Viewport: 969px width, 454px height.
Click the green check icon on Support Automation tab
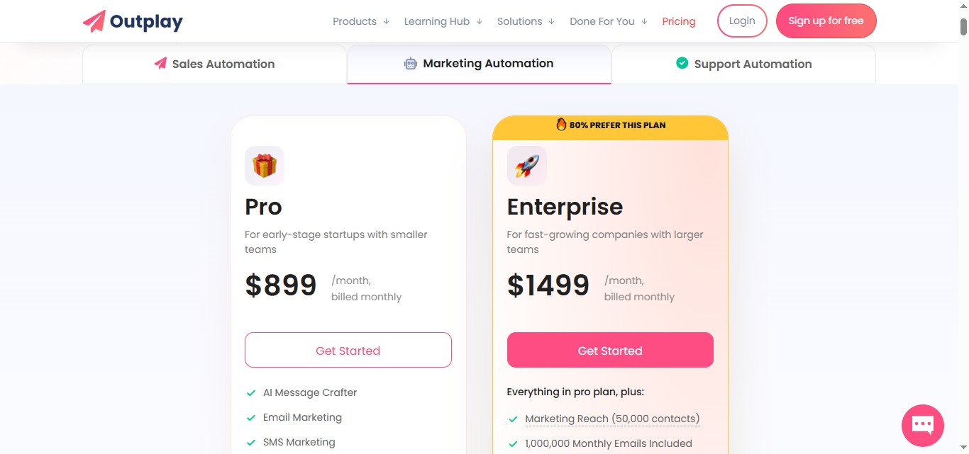tap(682, 63)
